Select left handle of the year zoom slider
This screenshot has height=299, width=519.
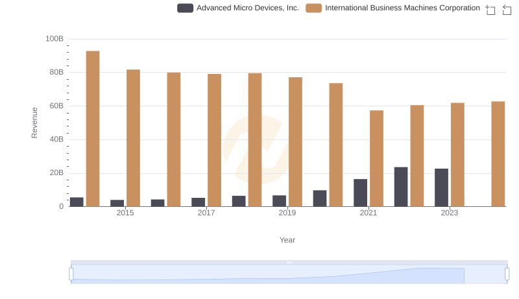71,274
